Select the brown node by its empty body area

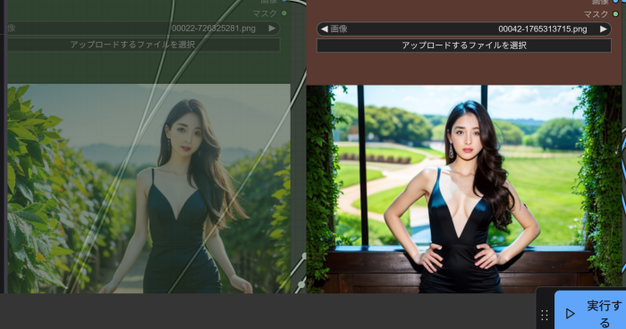pos(463,69)
